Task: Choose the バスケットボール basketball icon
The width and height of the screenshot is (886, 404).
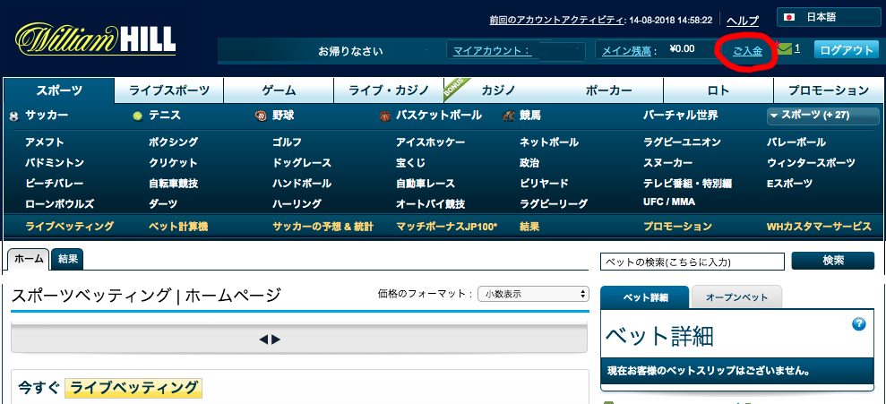Action: tap(384, 116)
